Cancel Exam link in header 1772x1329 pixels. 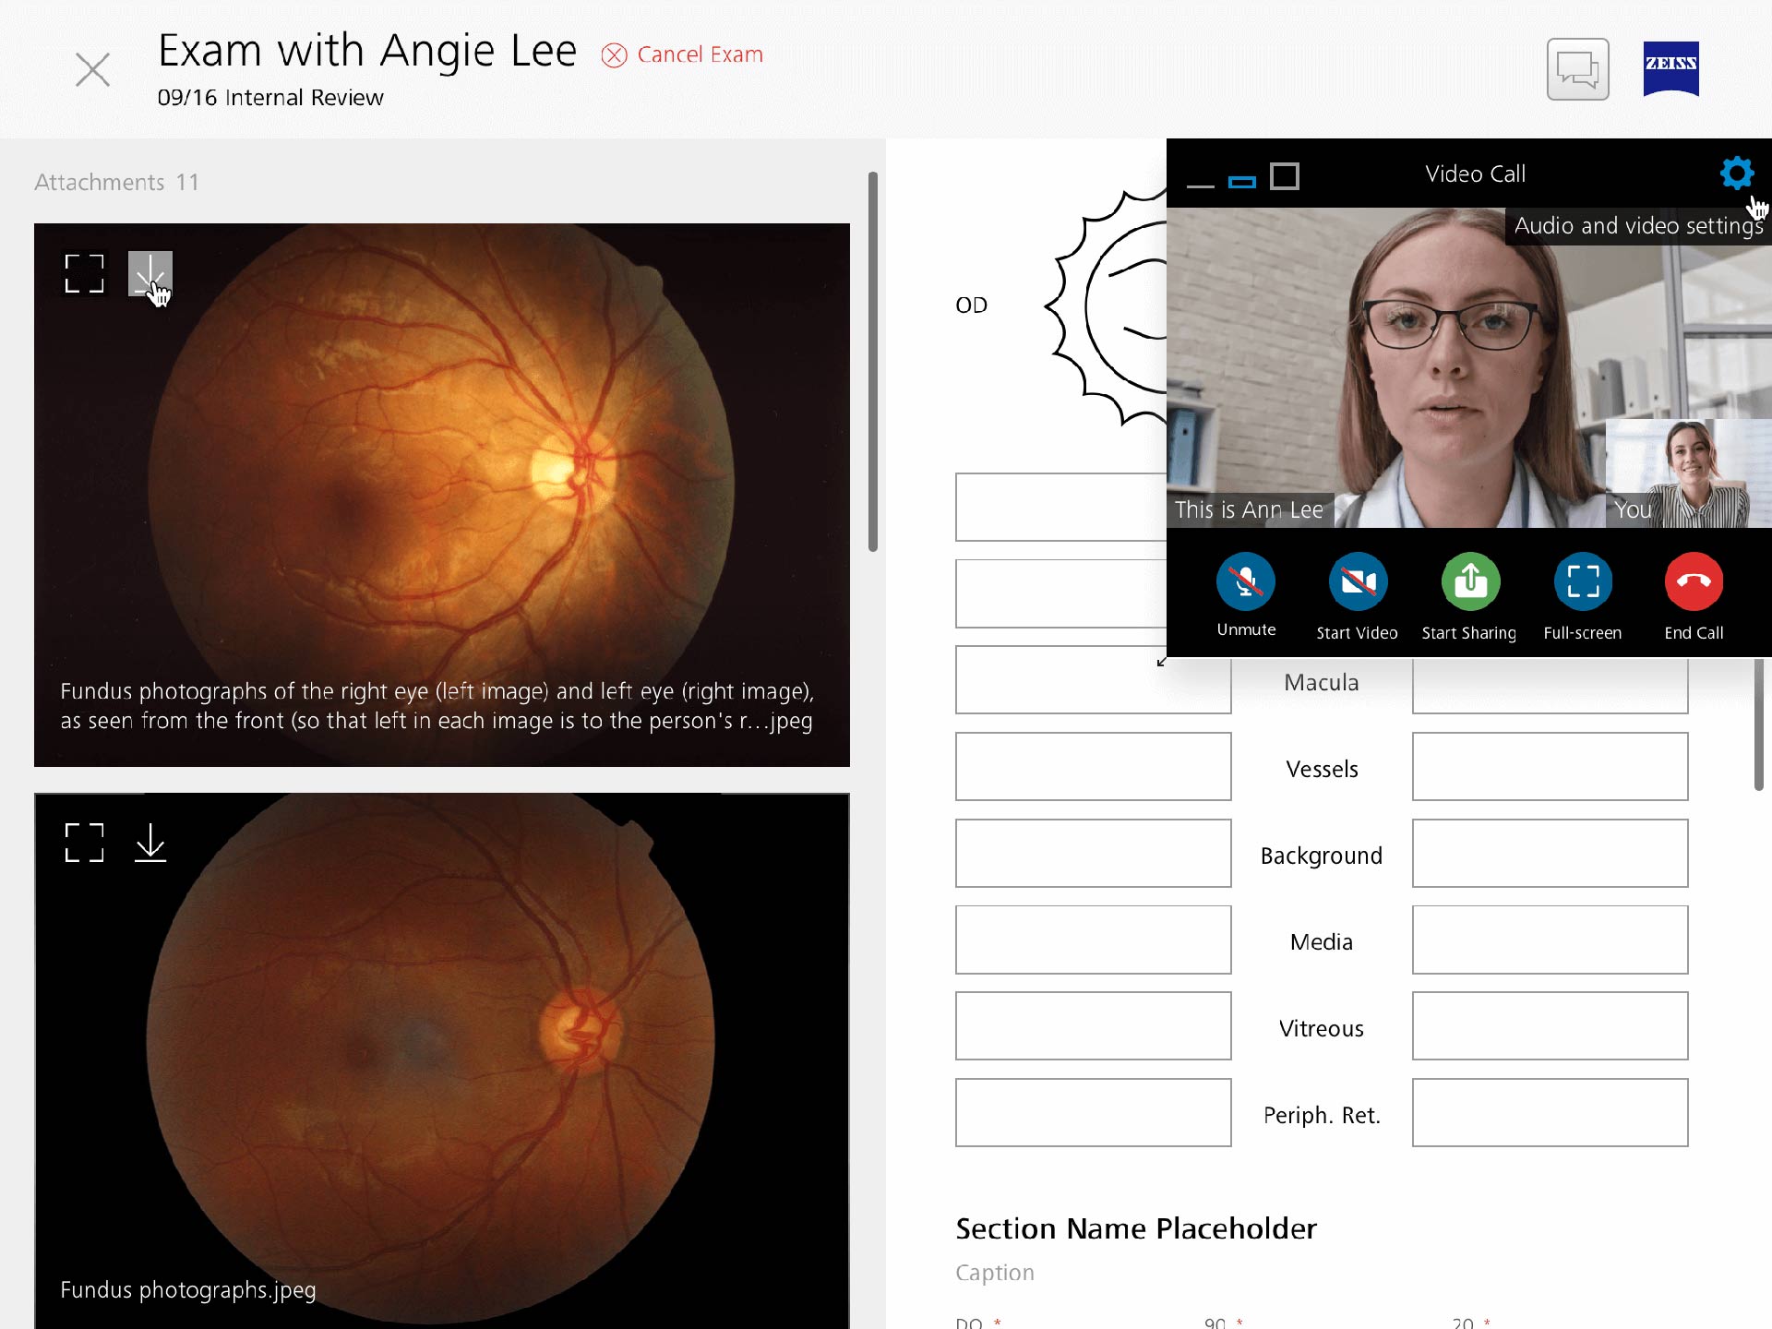coord(683,55)
